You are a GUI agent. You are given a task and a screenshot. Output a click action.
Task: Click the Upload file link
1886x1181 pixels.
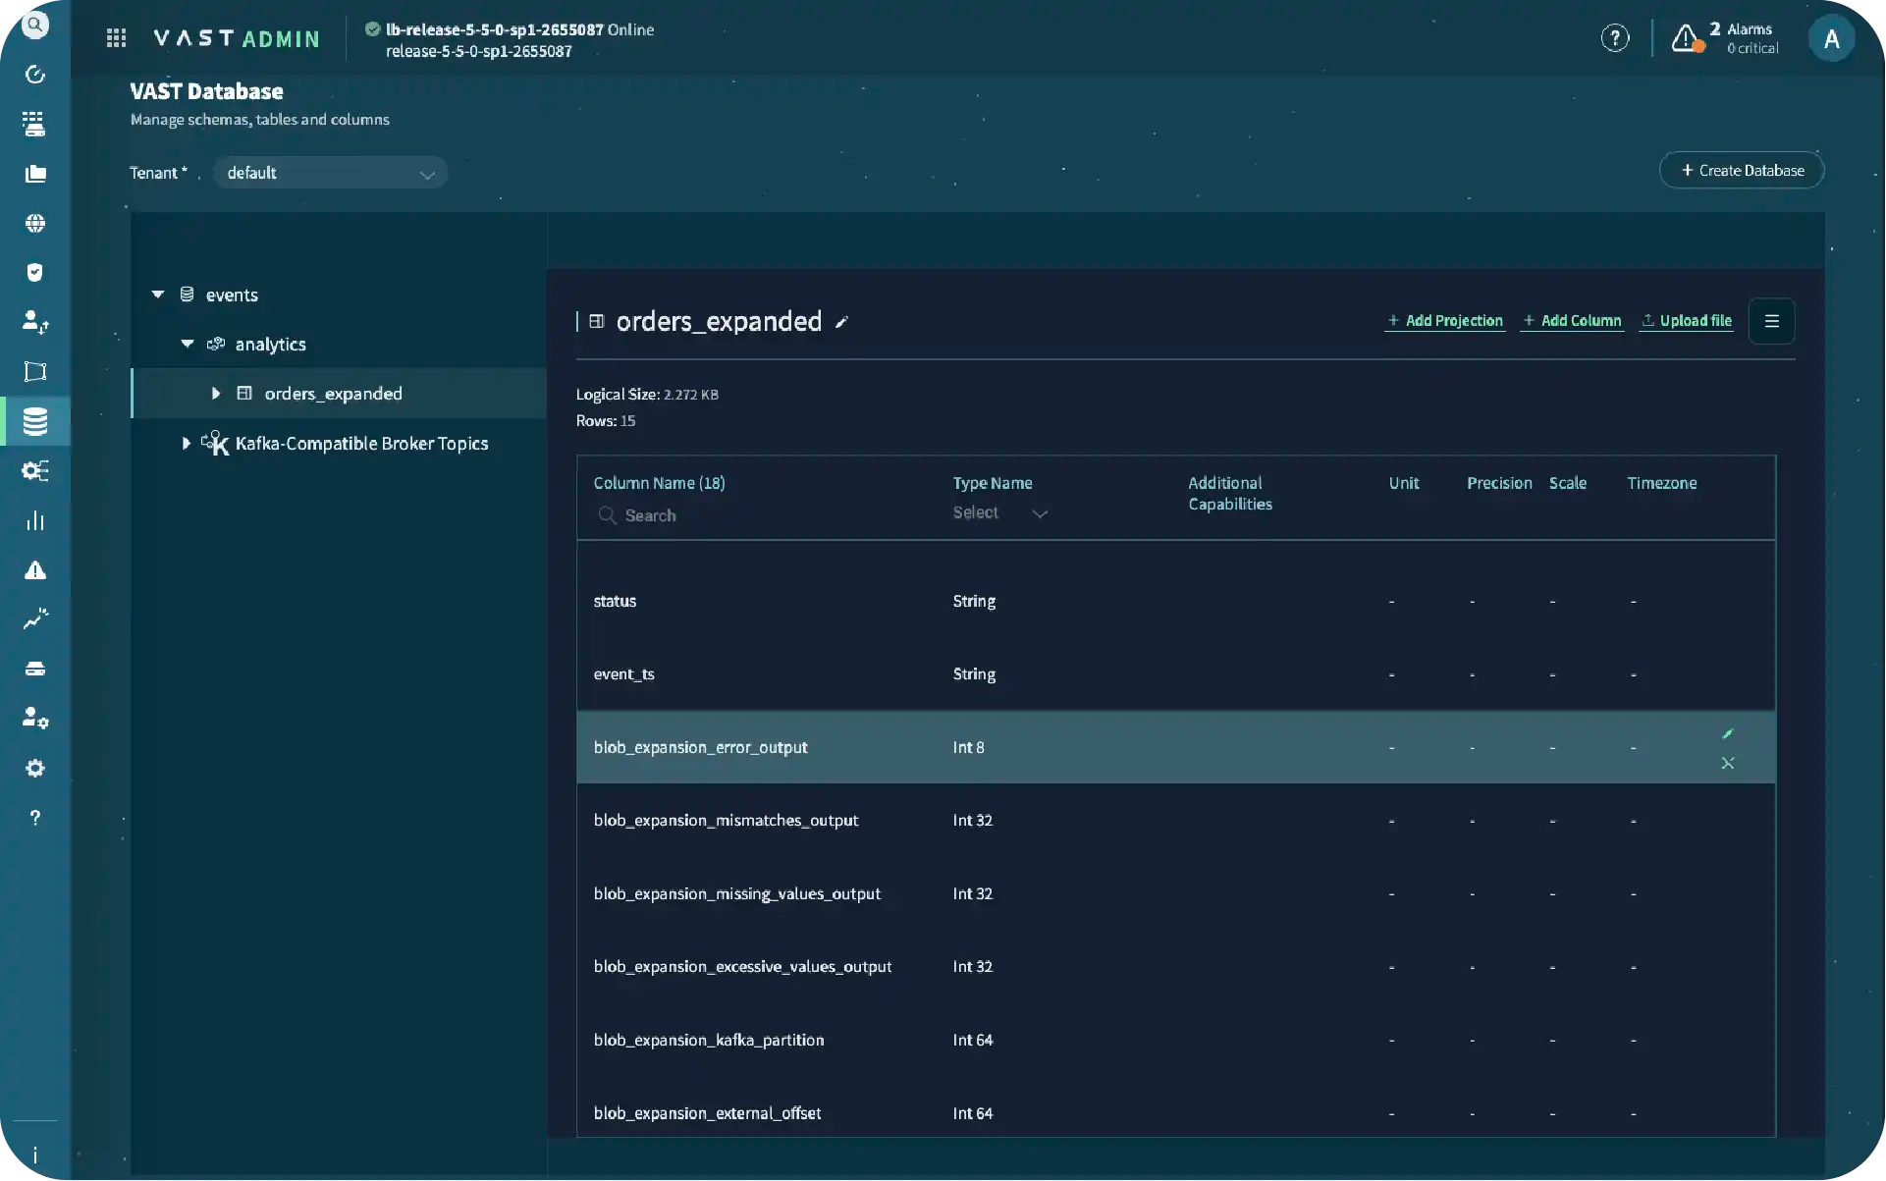[x=1686, y=321]
